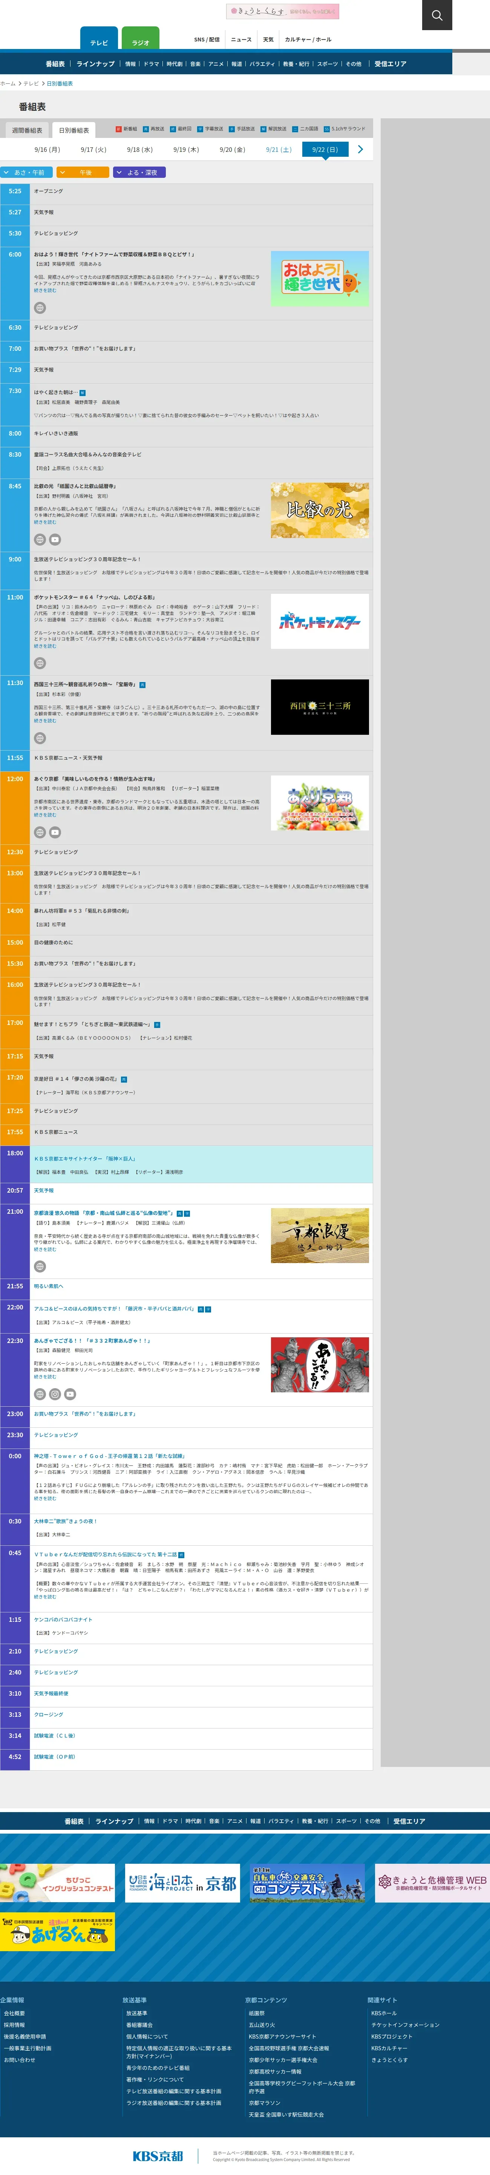Open the search magnifier icon
This screenshot has width=490, height=2175.
pos(437,15)
